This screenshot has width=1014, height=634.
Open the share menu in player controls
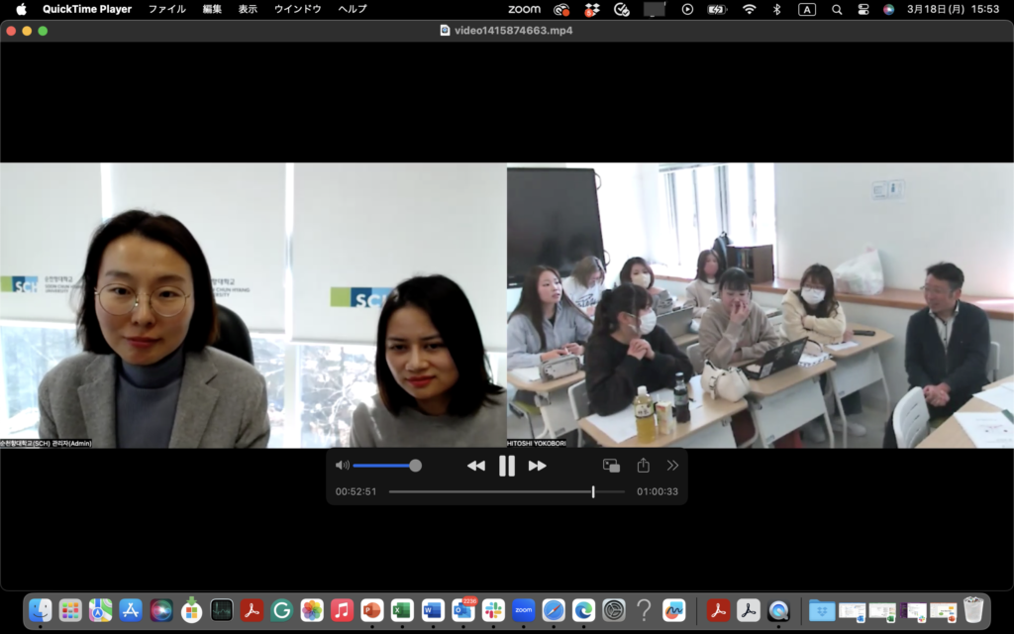coord(643,466)
